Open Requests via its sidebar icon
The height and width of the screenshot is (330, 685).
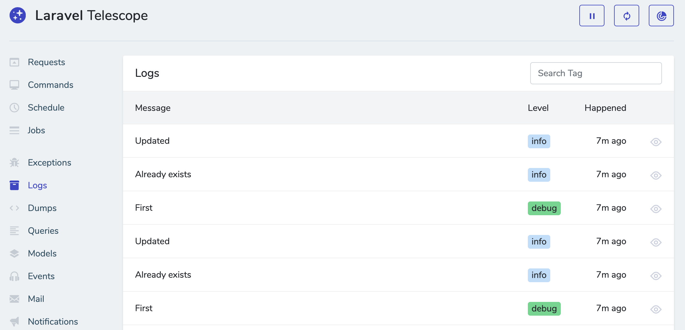(14, 62)
